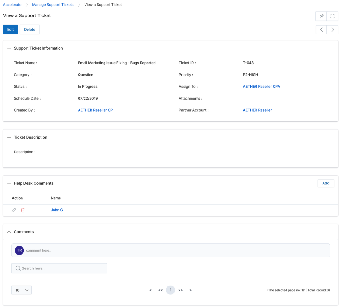Focus the comment here text box

pos(170,250)
